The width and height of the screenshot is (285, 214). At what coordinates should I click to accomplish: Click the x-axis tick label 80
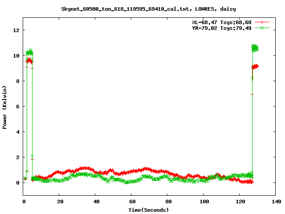(x=168, y=202)
